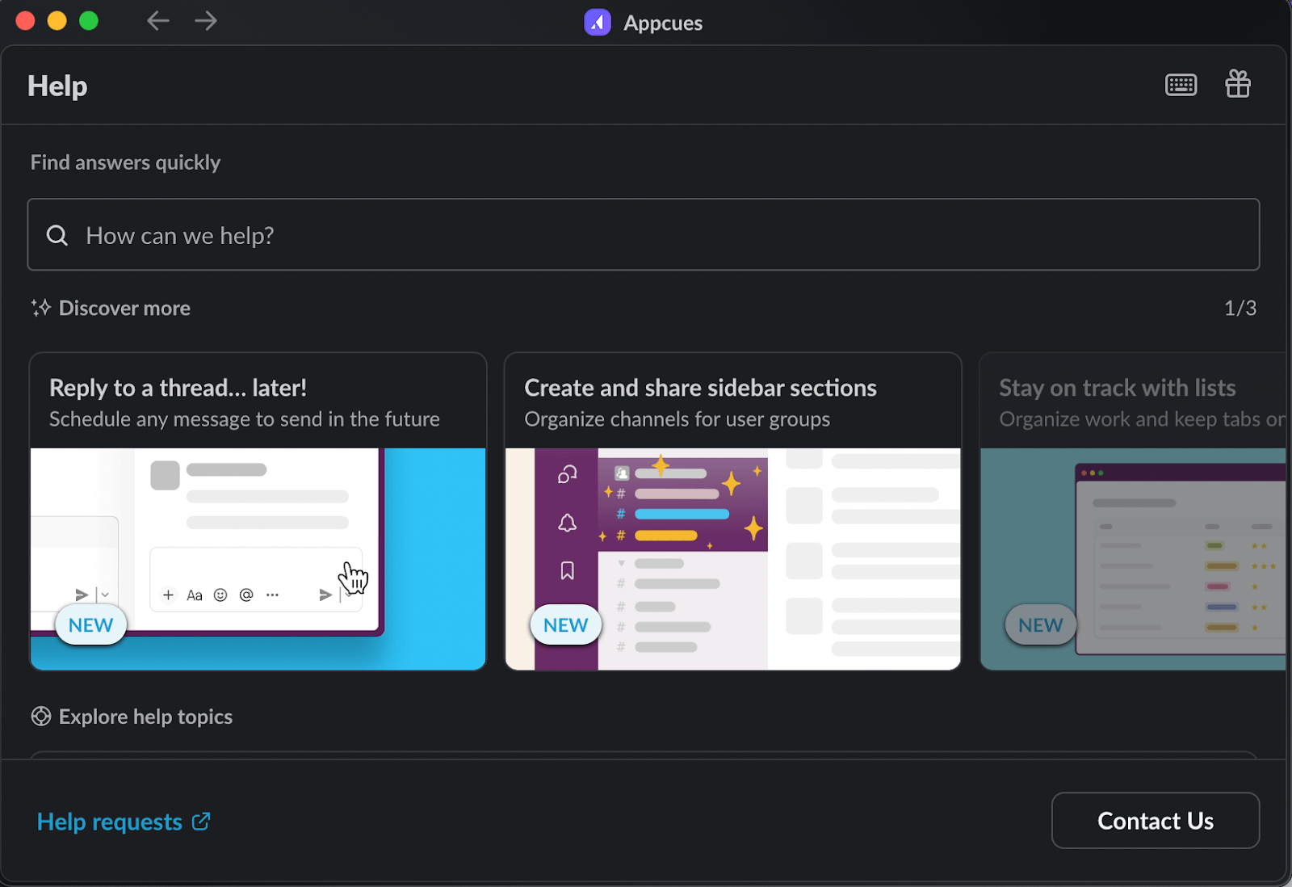The width and height of the screenshot is (1292, 887).
Task: Open the scheduled message illustration thumbnail
Action: tap(258, 558)
